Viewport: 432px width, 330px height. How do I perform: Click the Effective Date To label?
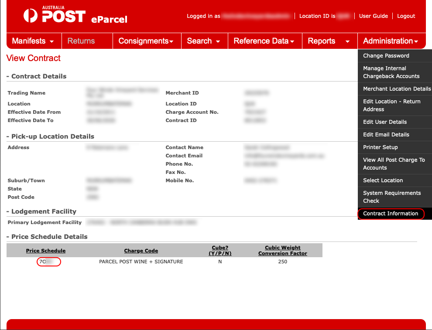click(31, 120)
